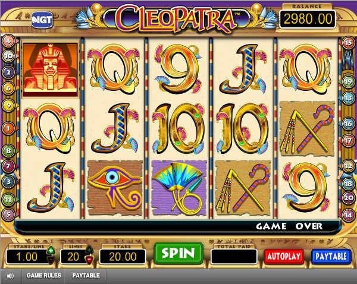Select payline 9 yellow marker
The image size is (357, 284).
click(x=8, y=105)
